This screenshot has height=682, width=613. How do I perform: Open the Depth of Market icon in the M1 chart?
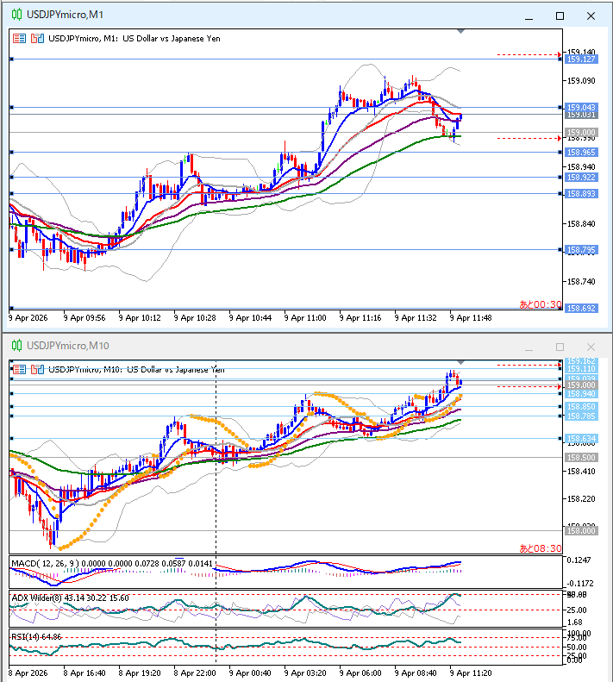pos(19,38)
